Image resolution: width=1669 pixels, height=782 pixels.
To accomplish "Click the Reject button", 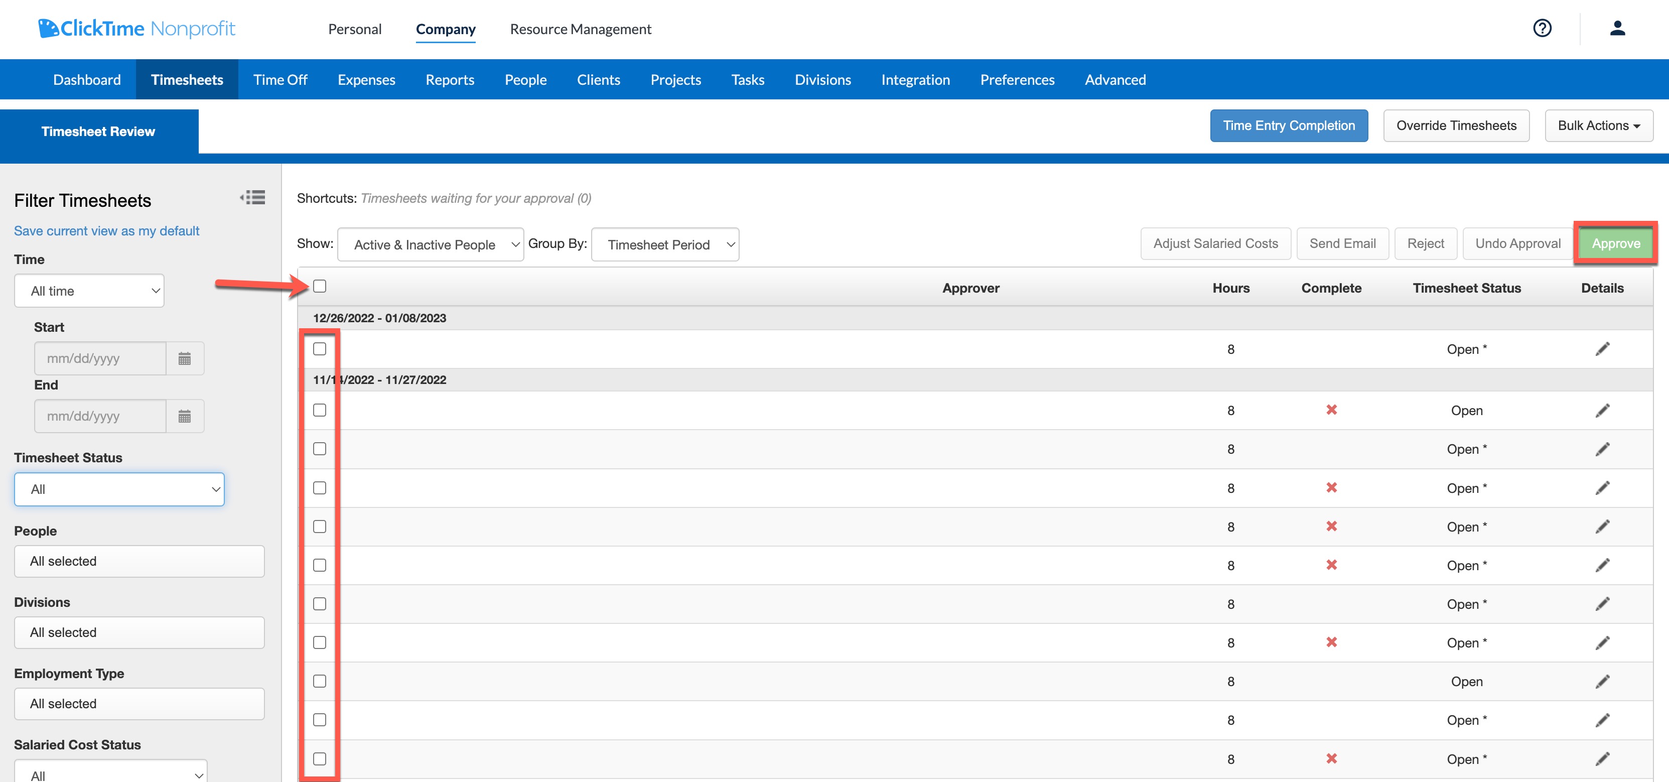I will (1426, 243).
